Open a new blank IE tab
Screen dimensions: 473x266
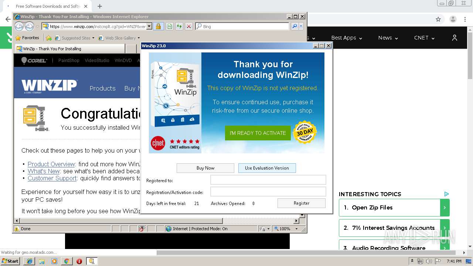[131, 49]
